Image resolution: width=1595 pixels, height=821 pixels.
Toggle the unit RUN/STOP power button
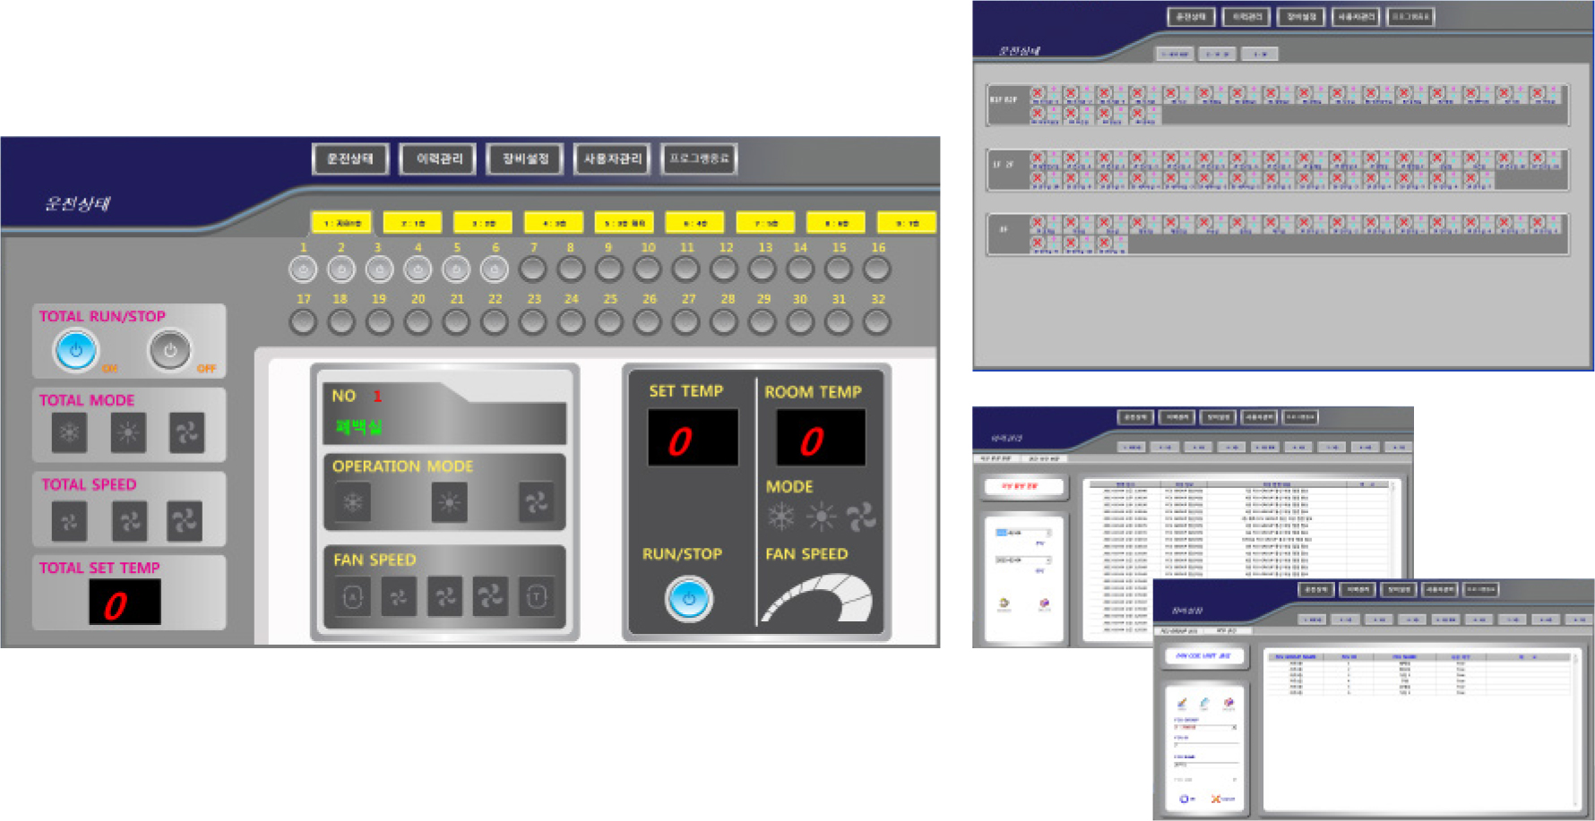(688, 599)
